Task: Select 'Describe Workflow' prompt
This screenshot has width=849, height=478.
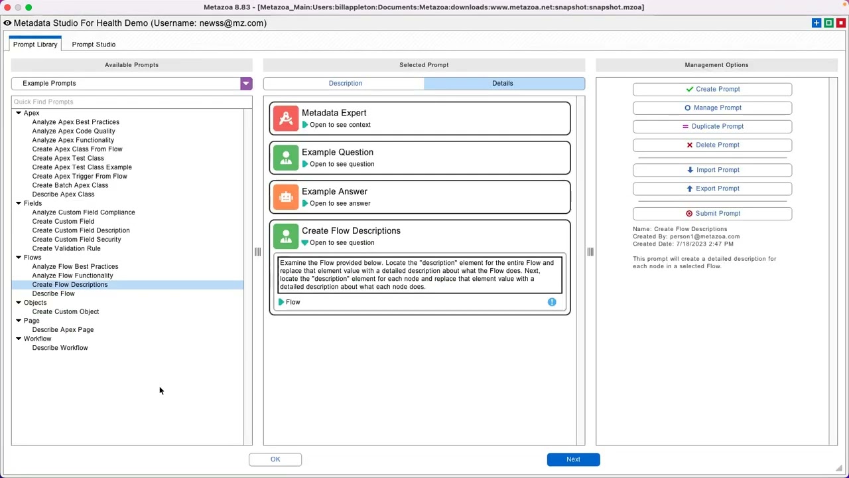Action: [60, 348]
